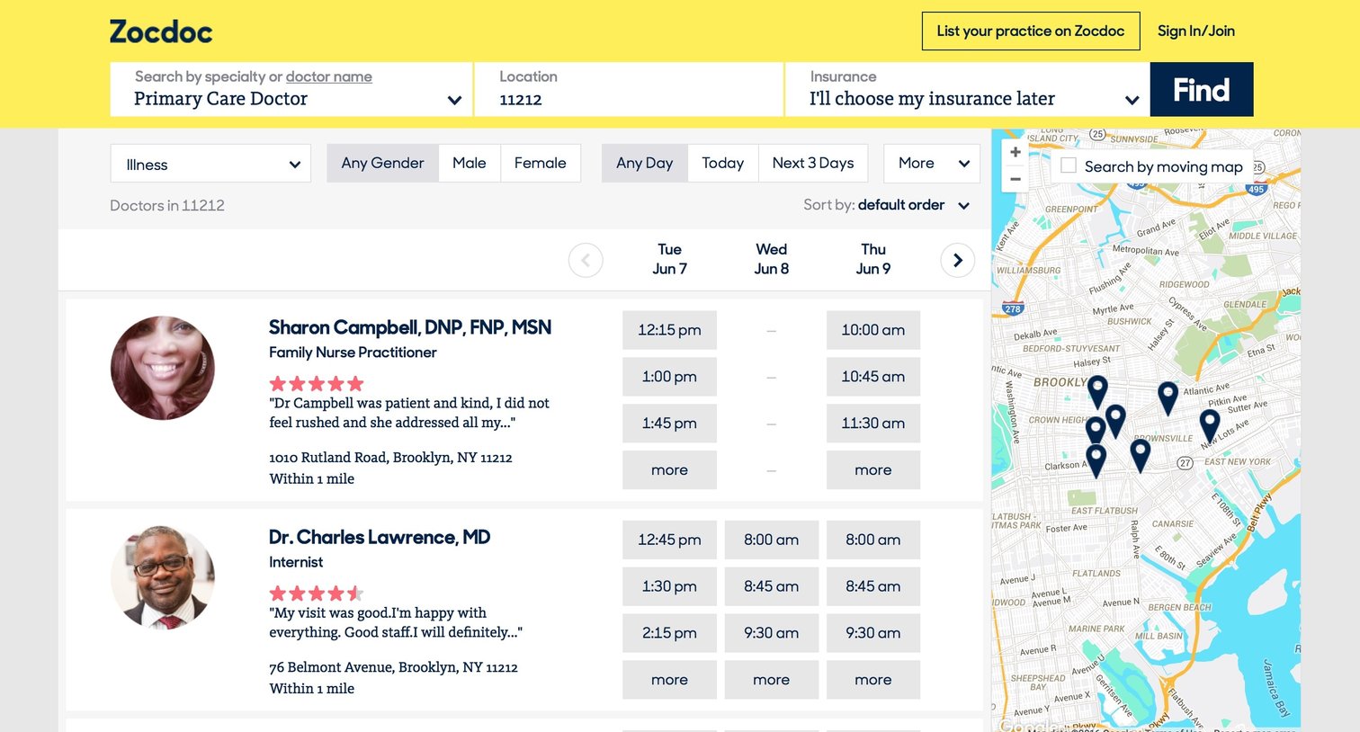This screenshot has width=1360, height=732.
Task: Click the Doctors in 11212 heading
Action: point(167,205)
